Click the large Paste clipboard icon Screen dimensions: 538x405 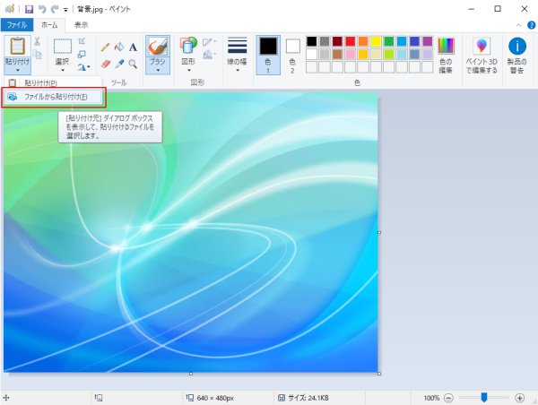tap(17, 47)
